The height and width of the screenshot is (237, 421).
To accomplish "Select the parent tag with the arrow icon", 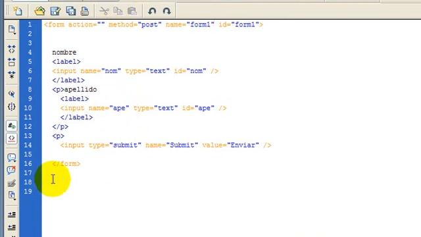I will click(x=12, y=94).
